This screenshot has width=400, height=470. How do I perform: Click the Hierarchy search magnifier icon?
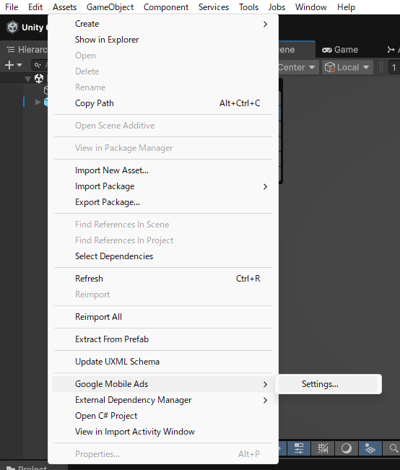38,65
